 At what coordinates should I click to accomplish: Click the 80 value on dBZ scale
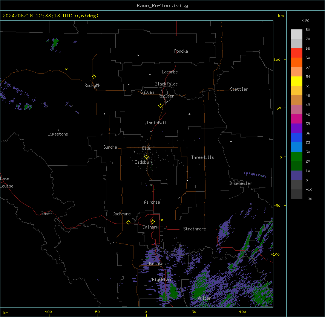(x=308, y=30)
